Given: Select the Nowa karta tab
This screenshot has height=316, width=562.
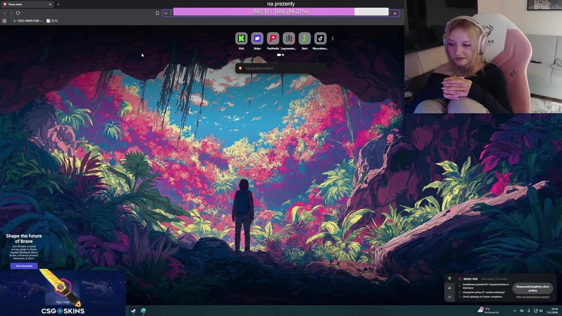Looking at the screenshot, I should [26, 4].
